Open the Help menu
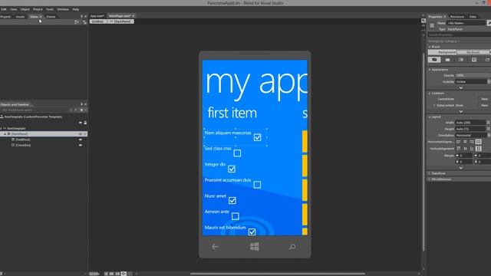Image resolution: width=491 pixels, height=276 pixels. click(76, 9)
